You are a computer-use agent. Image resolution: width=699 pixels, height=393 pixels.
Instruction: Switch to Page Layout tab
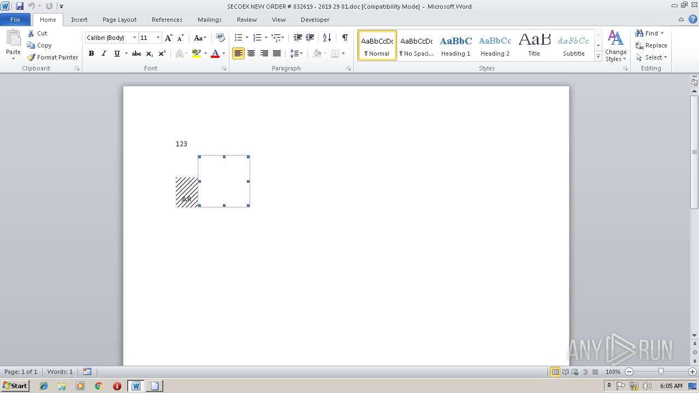[x=120, y=20]
